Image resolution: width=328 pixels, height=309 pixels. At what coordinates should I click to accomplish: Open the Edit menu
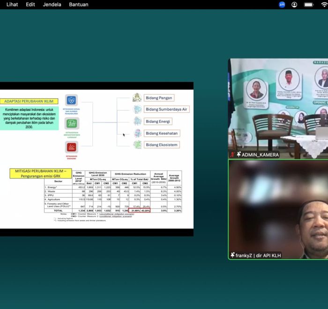(30, 5)
